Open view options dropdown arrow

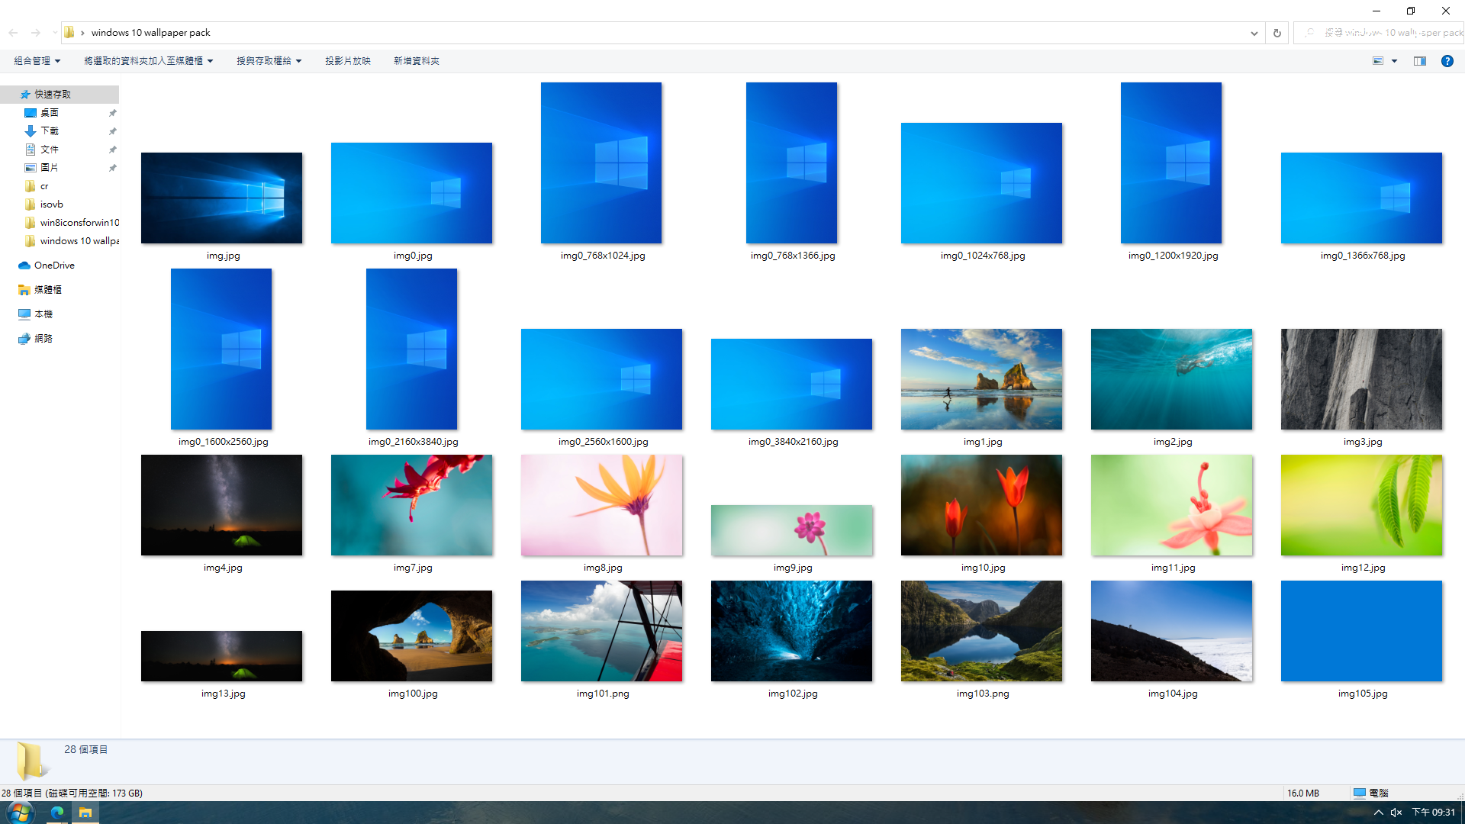tap(1394, 61)
